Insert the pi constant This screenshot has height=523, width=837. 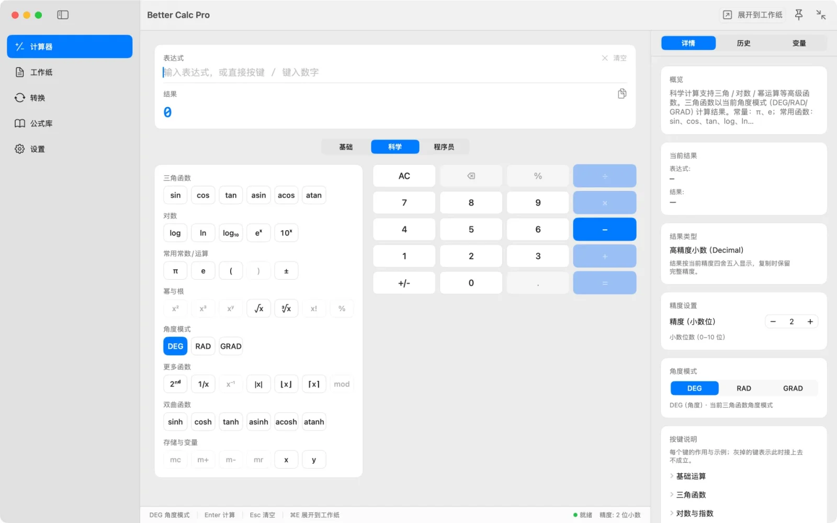pos(175,271)
